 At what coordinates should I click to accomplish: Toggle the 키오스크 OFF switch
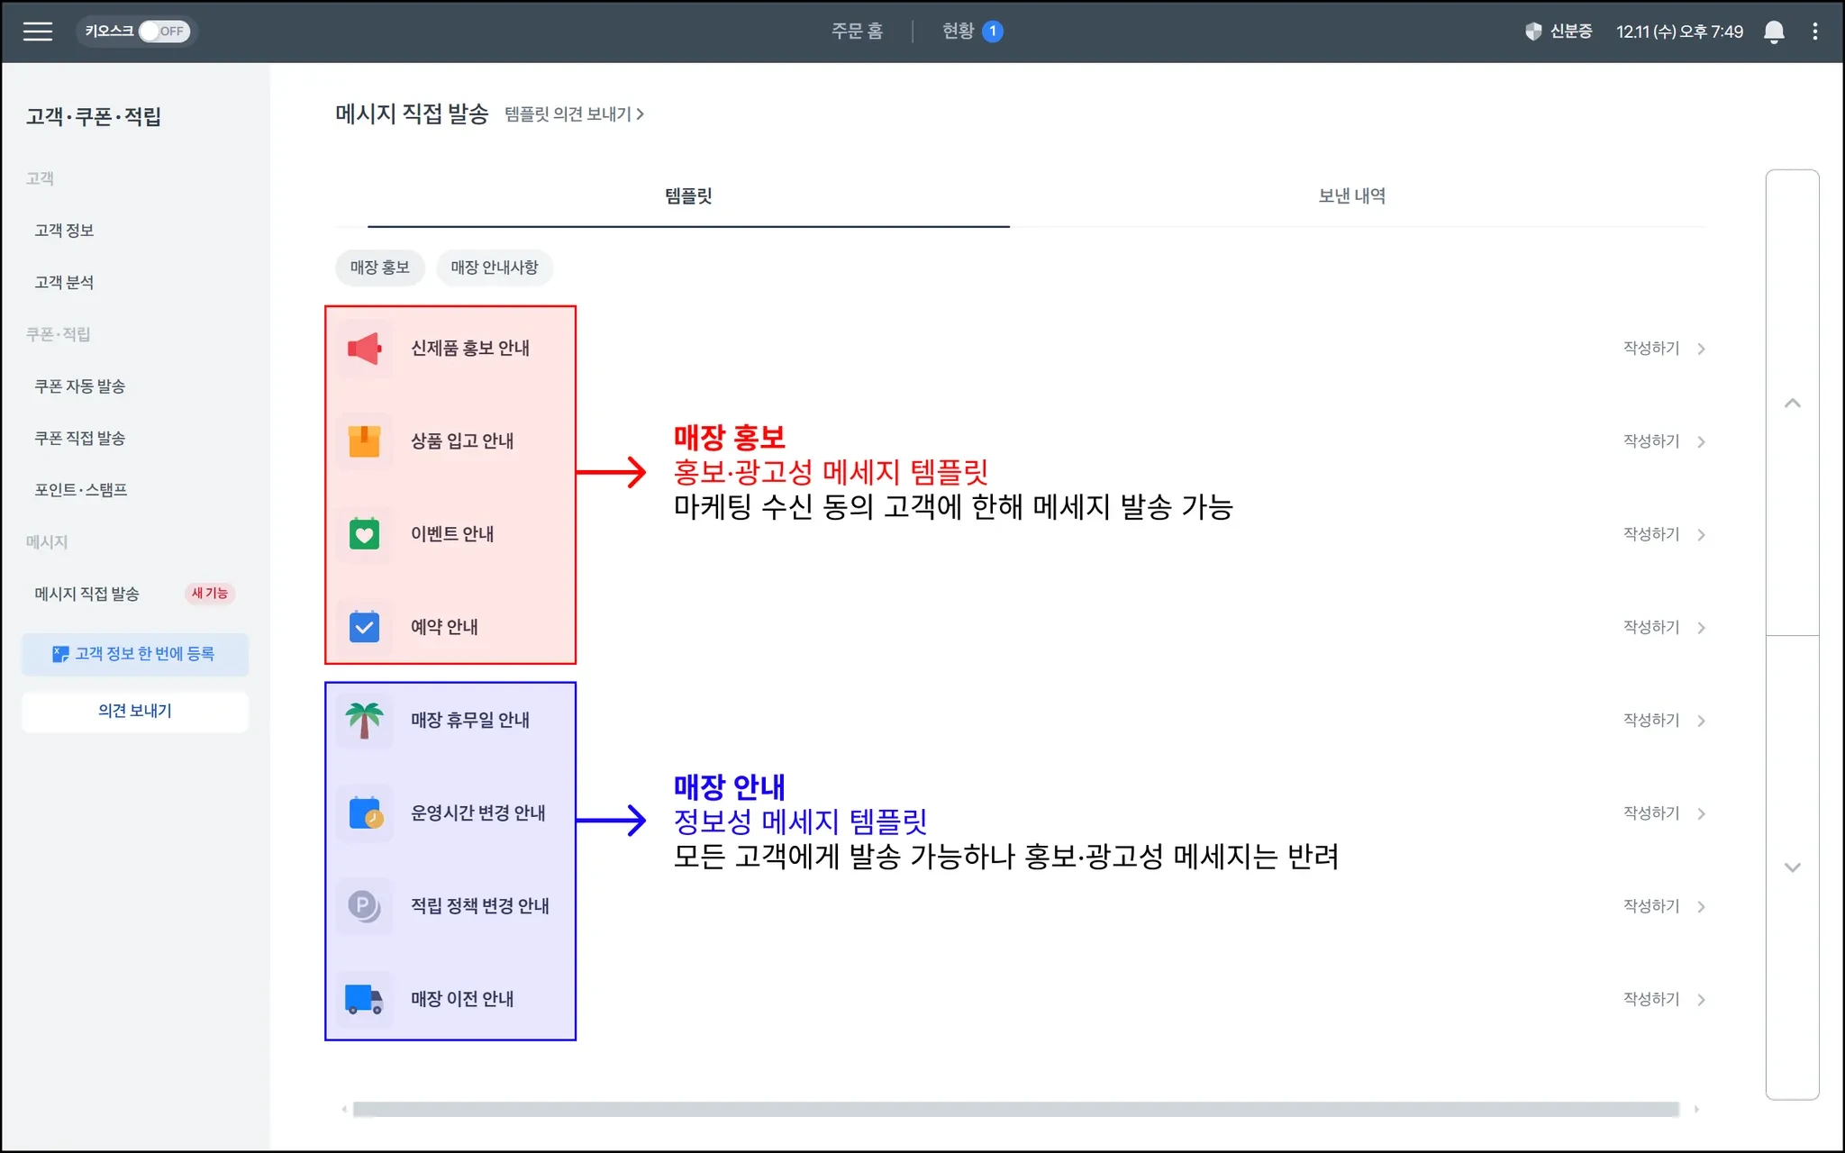pyautogui.click(x=163, y=32)
